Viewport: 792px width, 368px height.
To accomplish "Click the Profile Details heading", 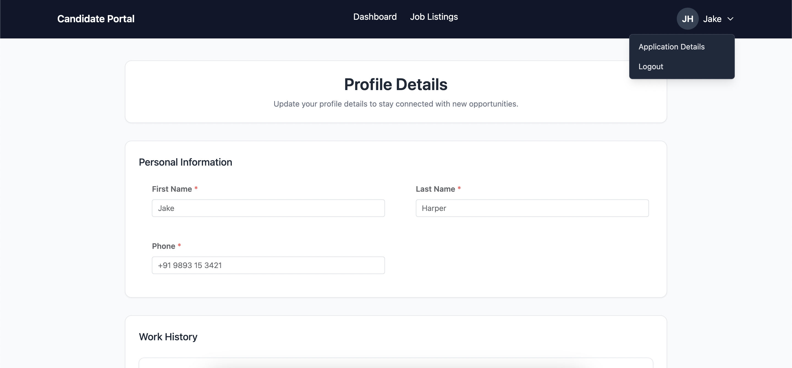I will pos(395,84).
